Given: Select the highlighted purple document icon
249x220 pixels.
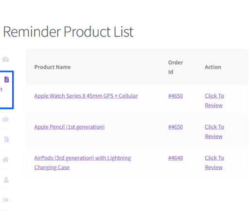Looking at the screenshot, I should coord(7,79).
